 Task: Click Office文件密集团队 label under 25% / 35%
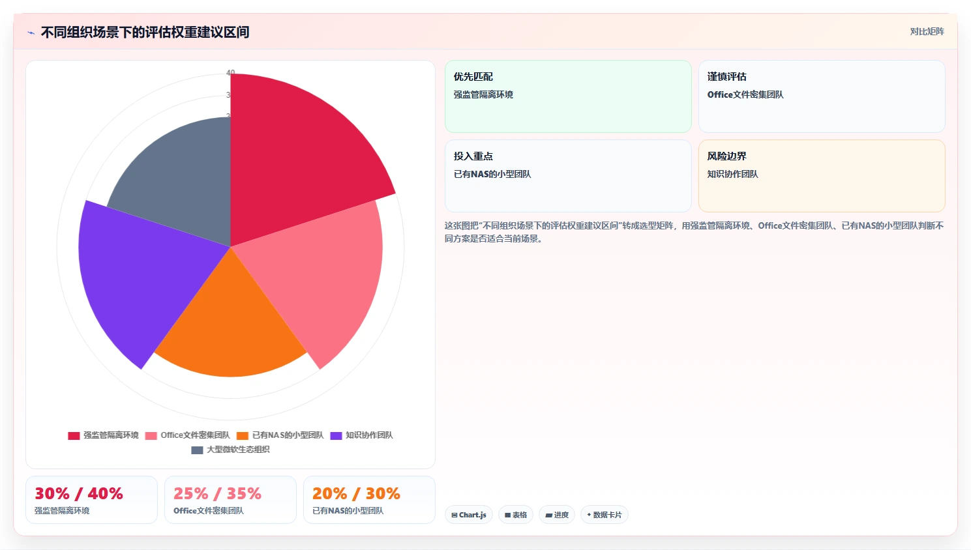click(209, 511)
